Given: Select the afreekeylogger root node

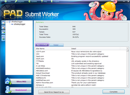Looking at the screenshot, I should 17,22.
